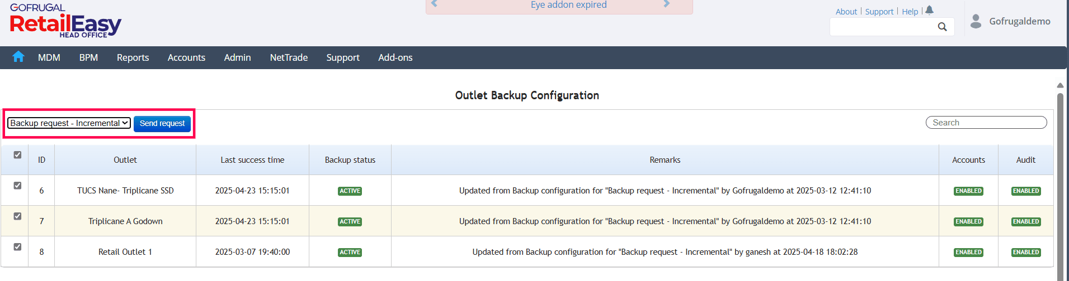Open the About link
The image size is (1069, 281).
pyautogui.click(x=846, y=12)
